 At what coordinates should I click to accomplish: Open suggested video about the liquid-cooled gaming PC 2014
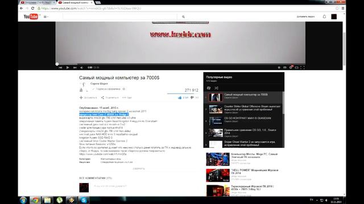(243, 190)
